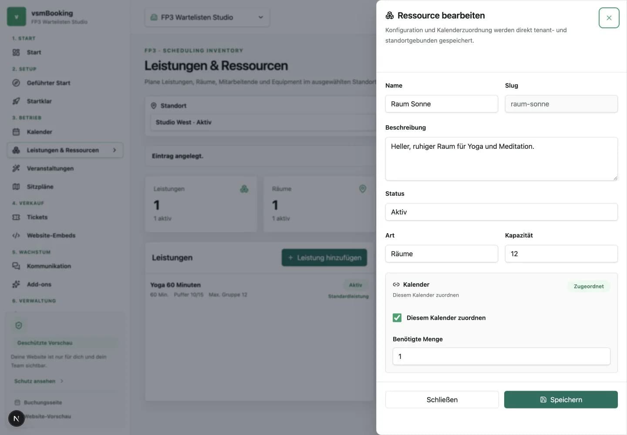Click the Sitzpläne map icon
The image size is (627, 435).
tap(16, 187)
